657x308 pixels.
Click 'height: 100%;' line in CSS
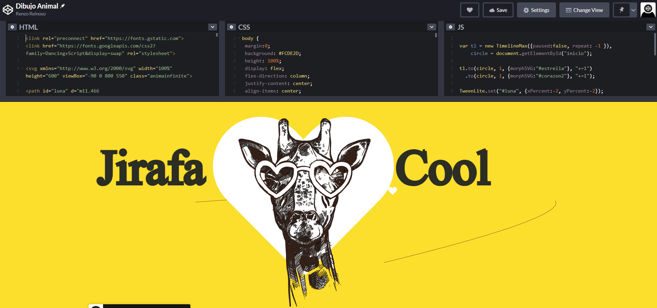(263, 61)
